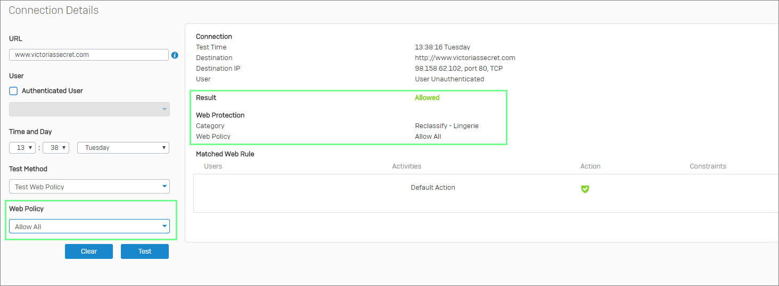The height and width of the screenshot is (286, 779).
Task: Expand the Test Method dropdown
Action: [x=89, y=187]
